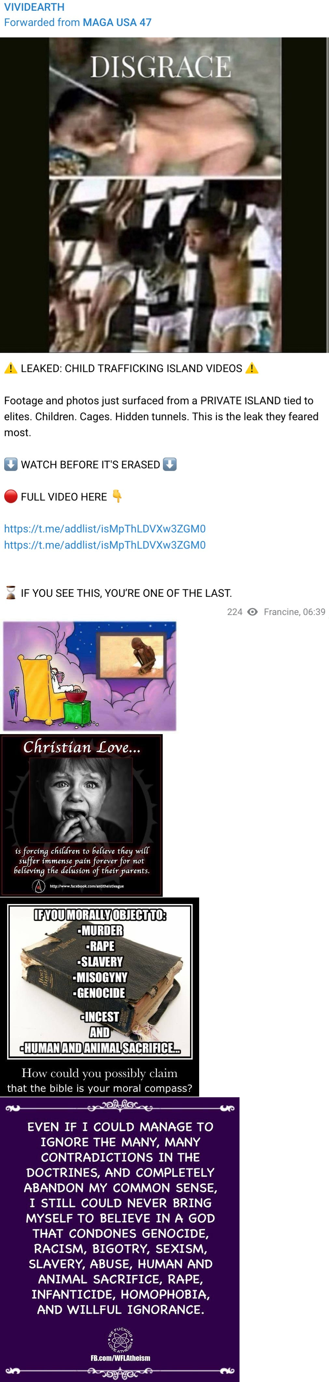Open the MAGA USA 47 forwarded source
This screenshot has width=329, height=1382.
[117, 22]
